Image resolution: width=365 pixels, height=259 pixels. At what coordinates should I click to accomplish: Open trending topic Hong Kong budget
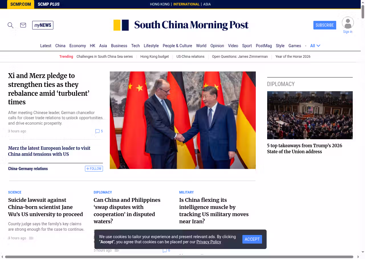click(x=155, y=57)
